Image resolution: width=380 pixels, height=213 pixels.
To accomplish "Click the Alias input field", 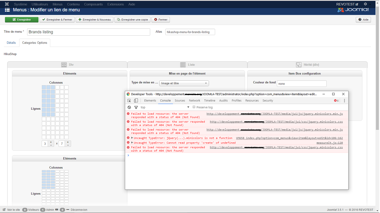I will pos(190,32).
